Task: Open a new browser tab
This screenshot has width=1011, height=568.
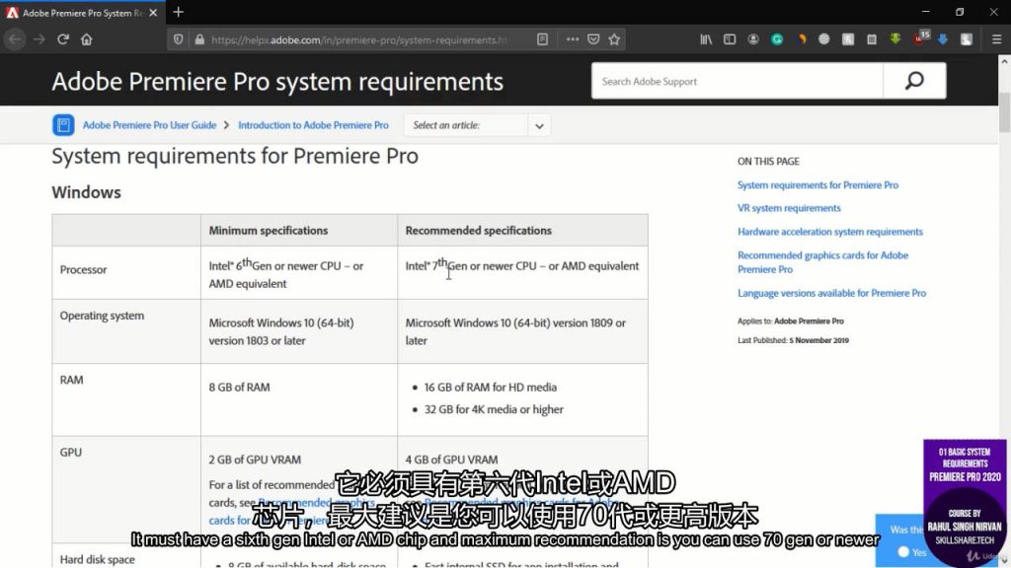Action: [x=179, y=12]
